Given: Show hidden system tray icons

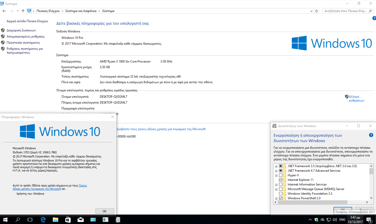Looking at the screenshot, I should 310,220.
